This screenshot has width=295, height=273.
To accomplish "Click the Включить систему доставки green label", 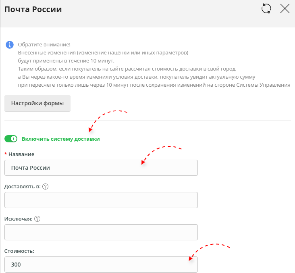I will click(60, 139).
